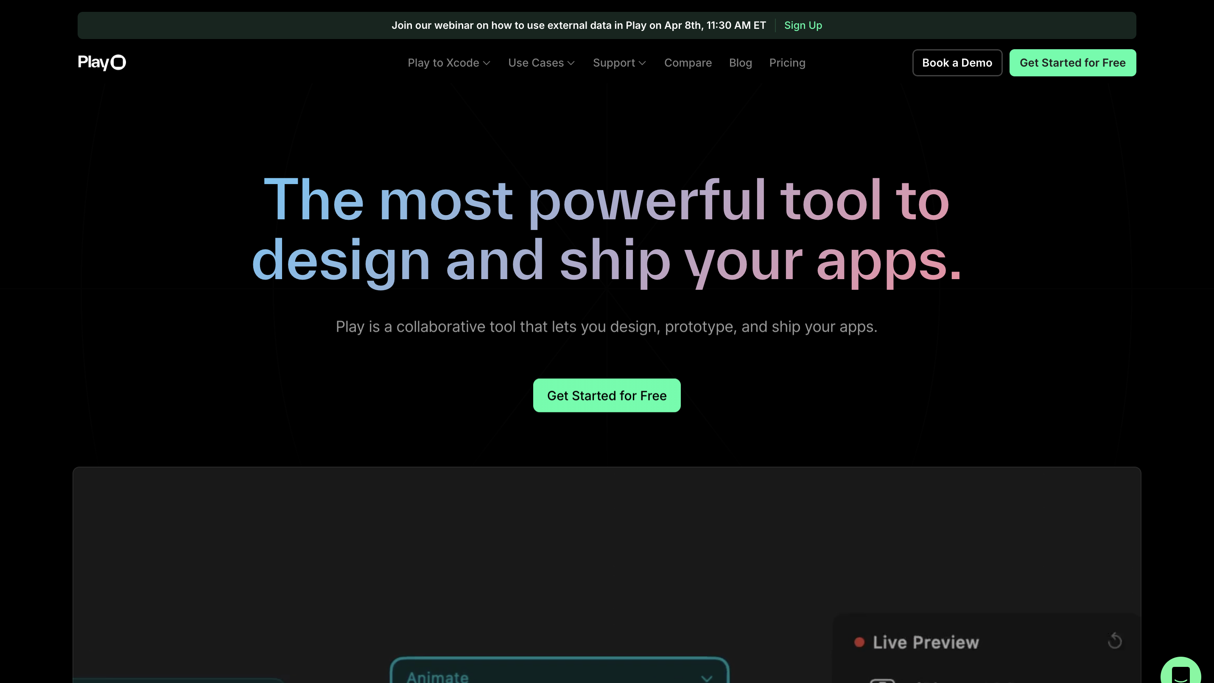The image size is (1214, 683).
Task: Click hero Get Started for Free button
Action: click(607, 395)
